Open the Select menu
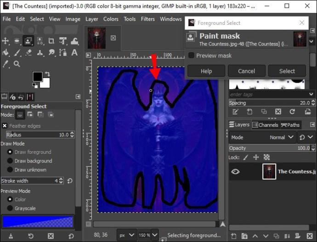Screen dimensions: 317x242 coord(37,19)
